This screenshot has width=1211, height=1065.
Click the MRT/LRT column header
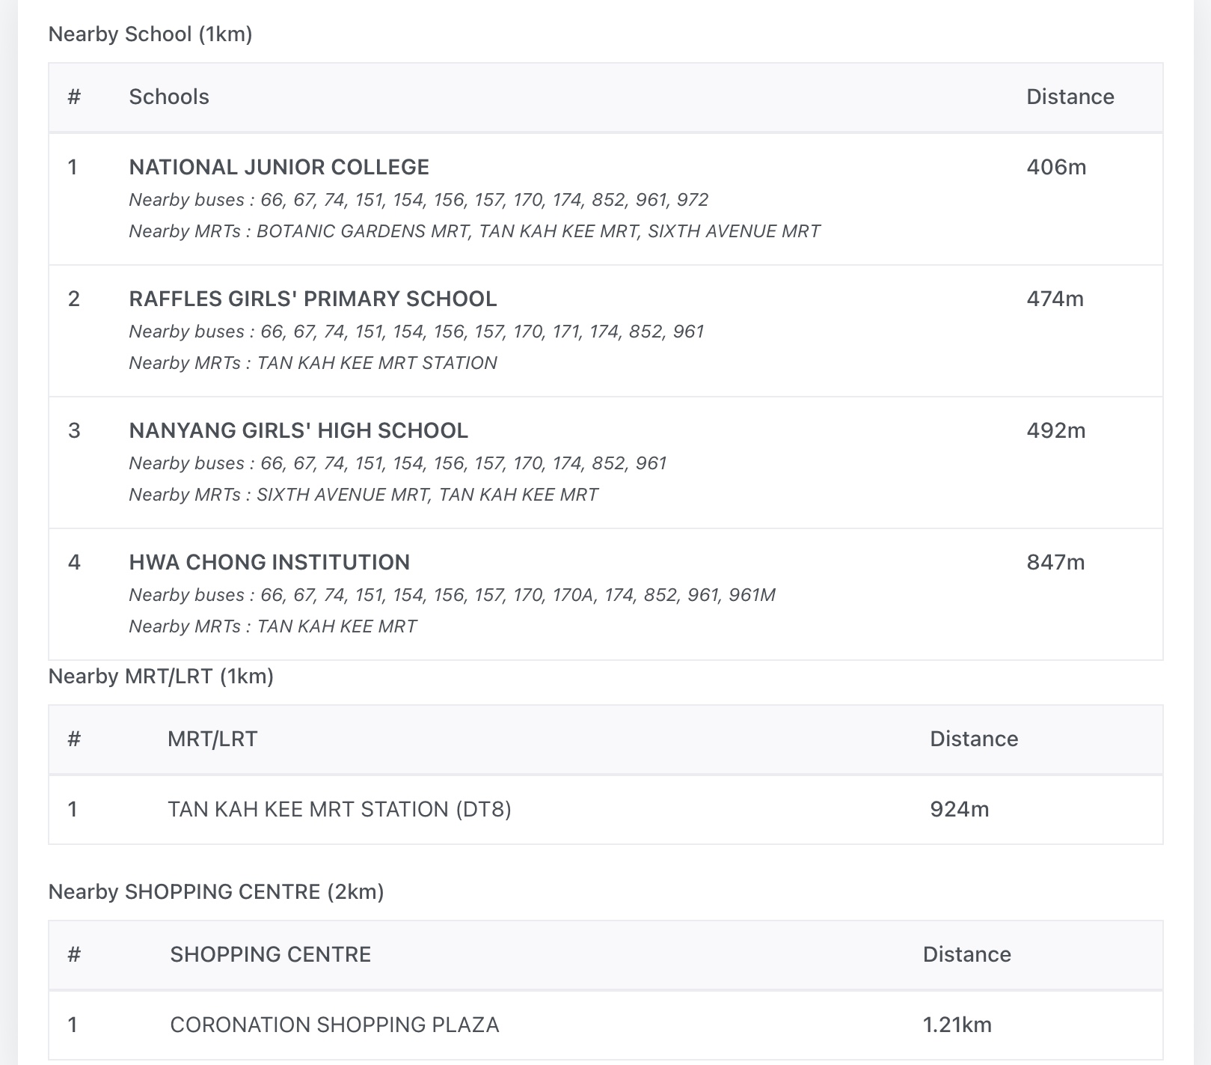(x=212, y=739)
